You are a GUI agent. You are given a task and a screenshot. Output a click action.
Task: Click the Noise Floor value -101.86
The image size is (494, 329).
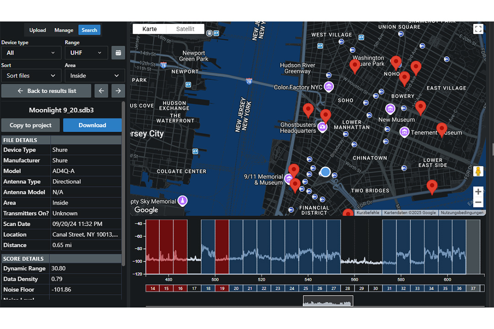61,290
